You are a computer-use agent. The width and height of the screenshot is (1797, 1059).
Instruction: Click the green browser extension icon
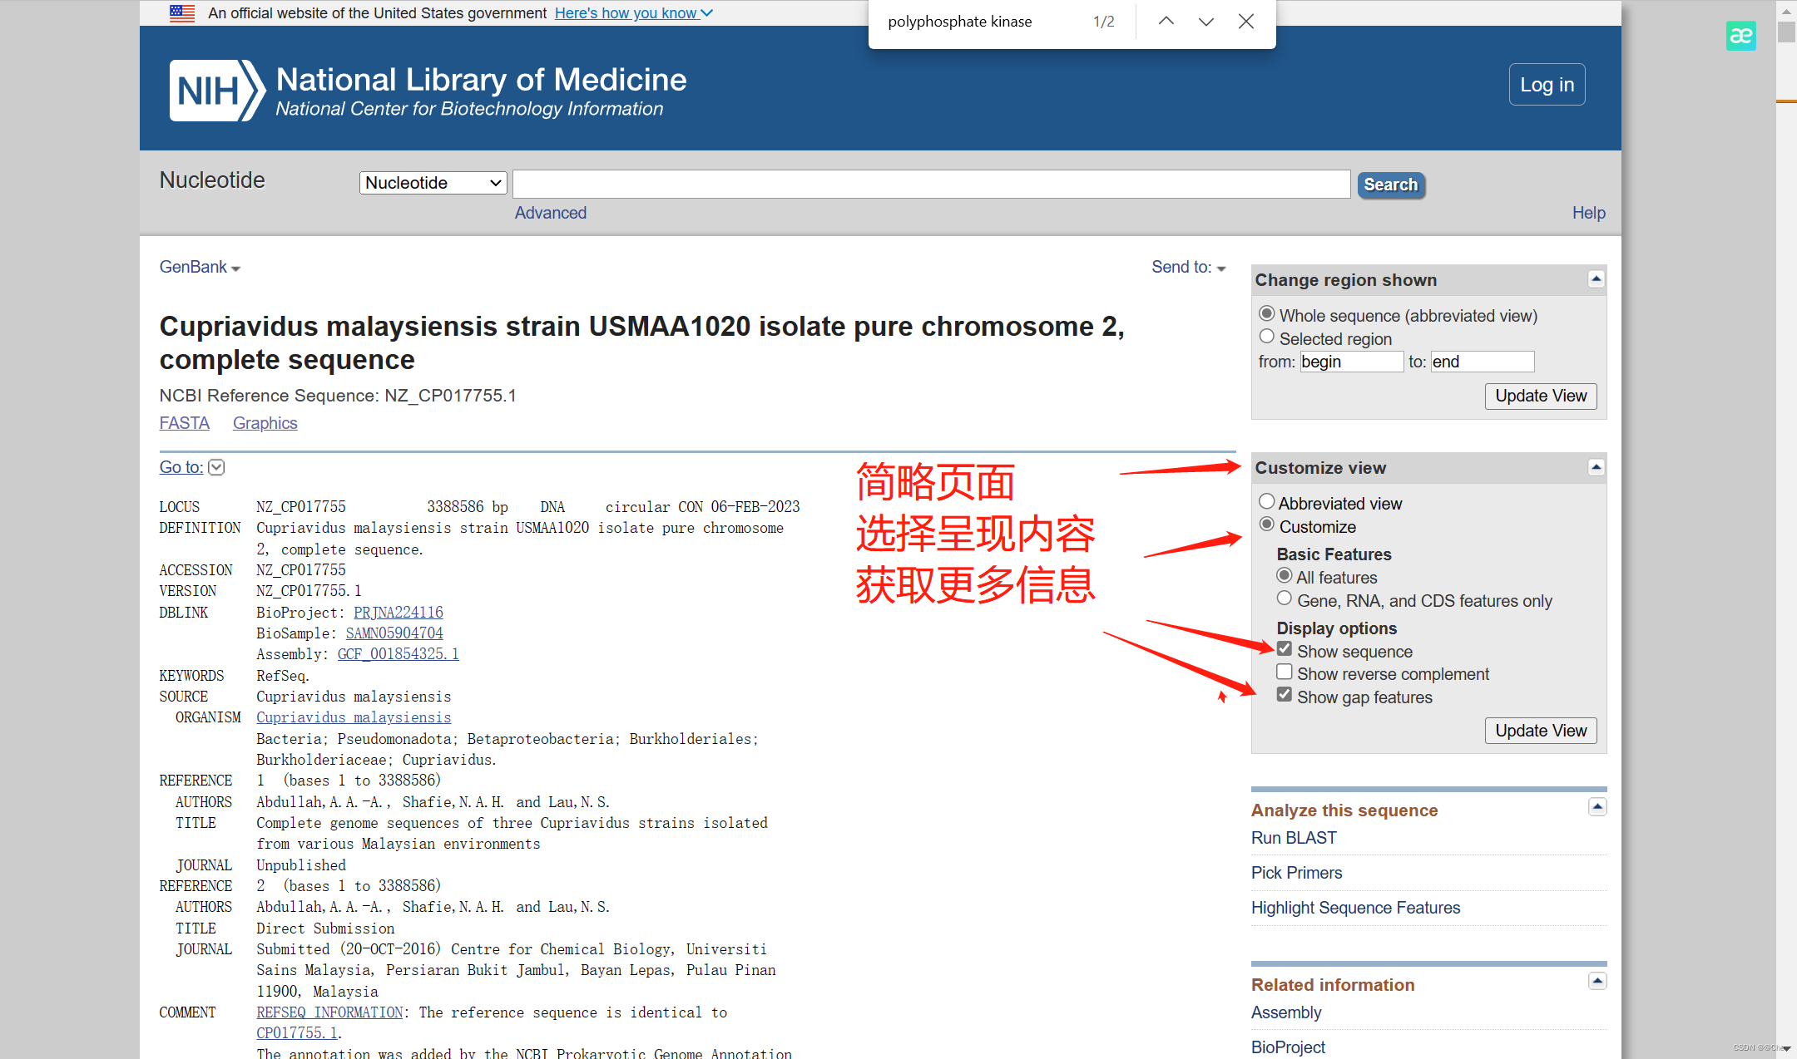pyautogui.click(x=1740, y=36)
